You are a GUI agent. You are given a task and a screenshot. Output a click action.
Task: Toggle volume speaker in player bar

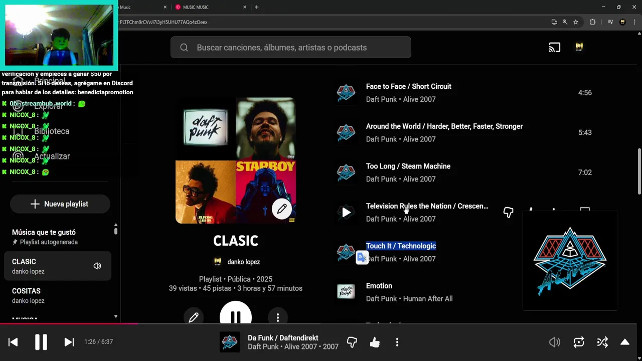[x=555, y=342]
